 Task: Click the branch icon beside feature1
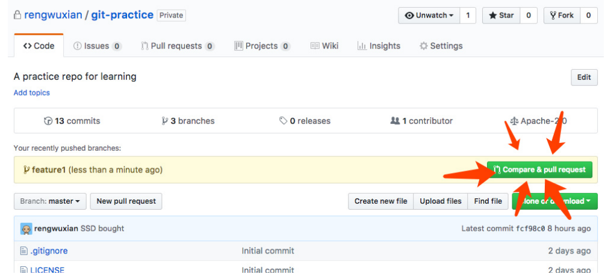click(26, 169)
